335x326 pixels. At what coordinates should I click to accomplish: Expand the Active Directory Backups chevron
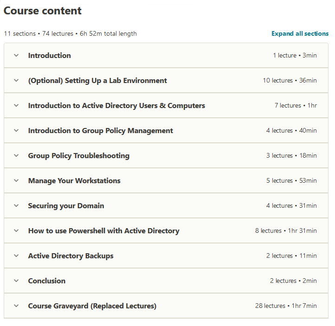pos(16,256)
